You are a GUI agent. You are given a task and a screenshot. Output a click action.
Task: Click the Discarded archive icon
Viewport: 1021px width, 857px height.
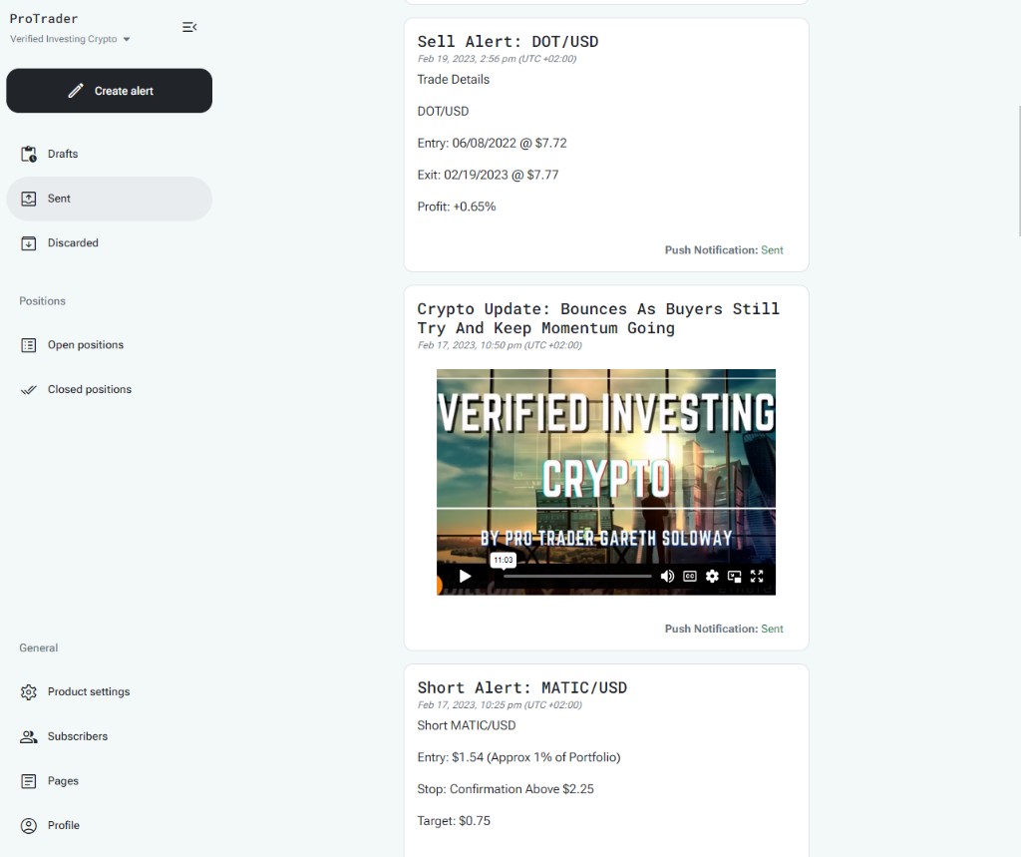click(29, 243)
